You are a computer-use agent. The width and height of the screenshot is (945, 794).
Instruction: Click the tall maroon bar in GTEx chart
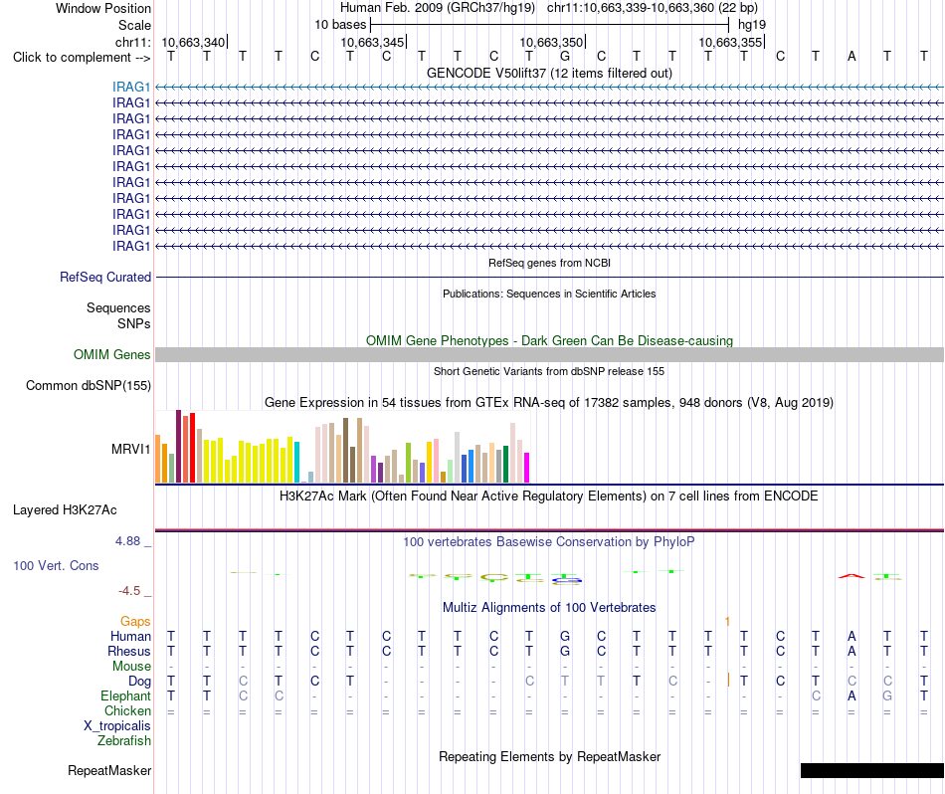pyautogui.click(x=178, y=446)
